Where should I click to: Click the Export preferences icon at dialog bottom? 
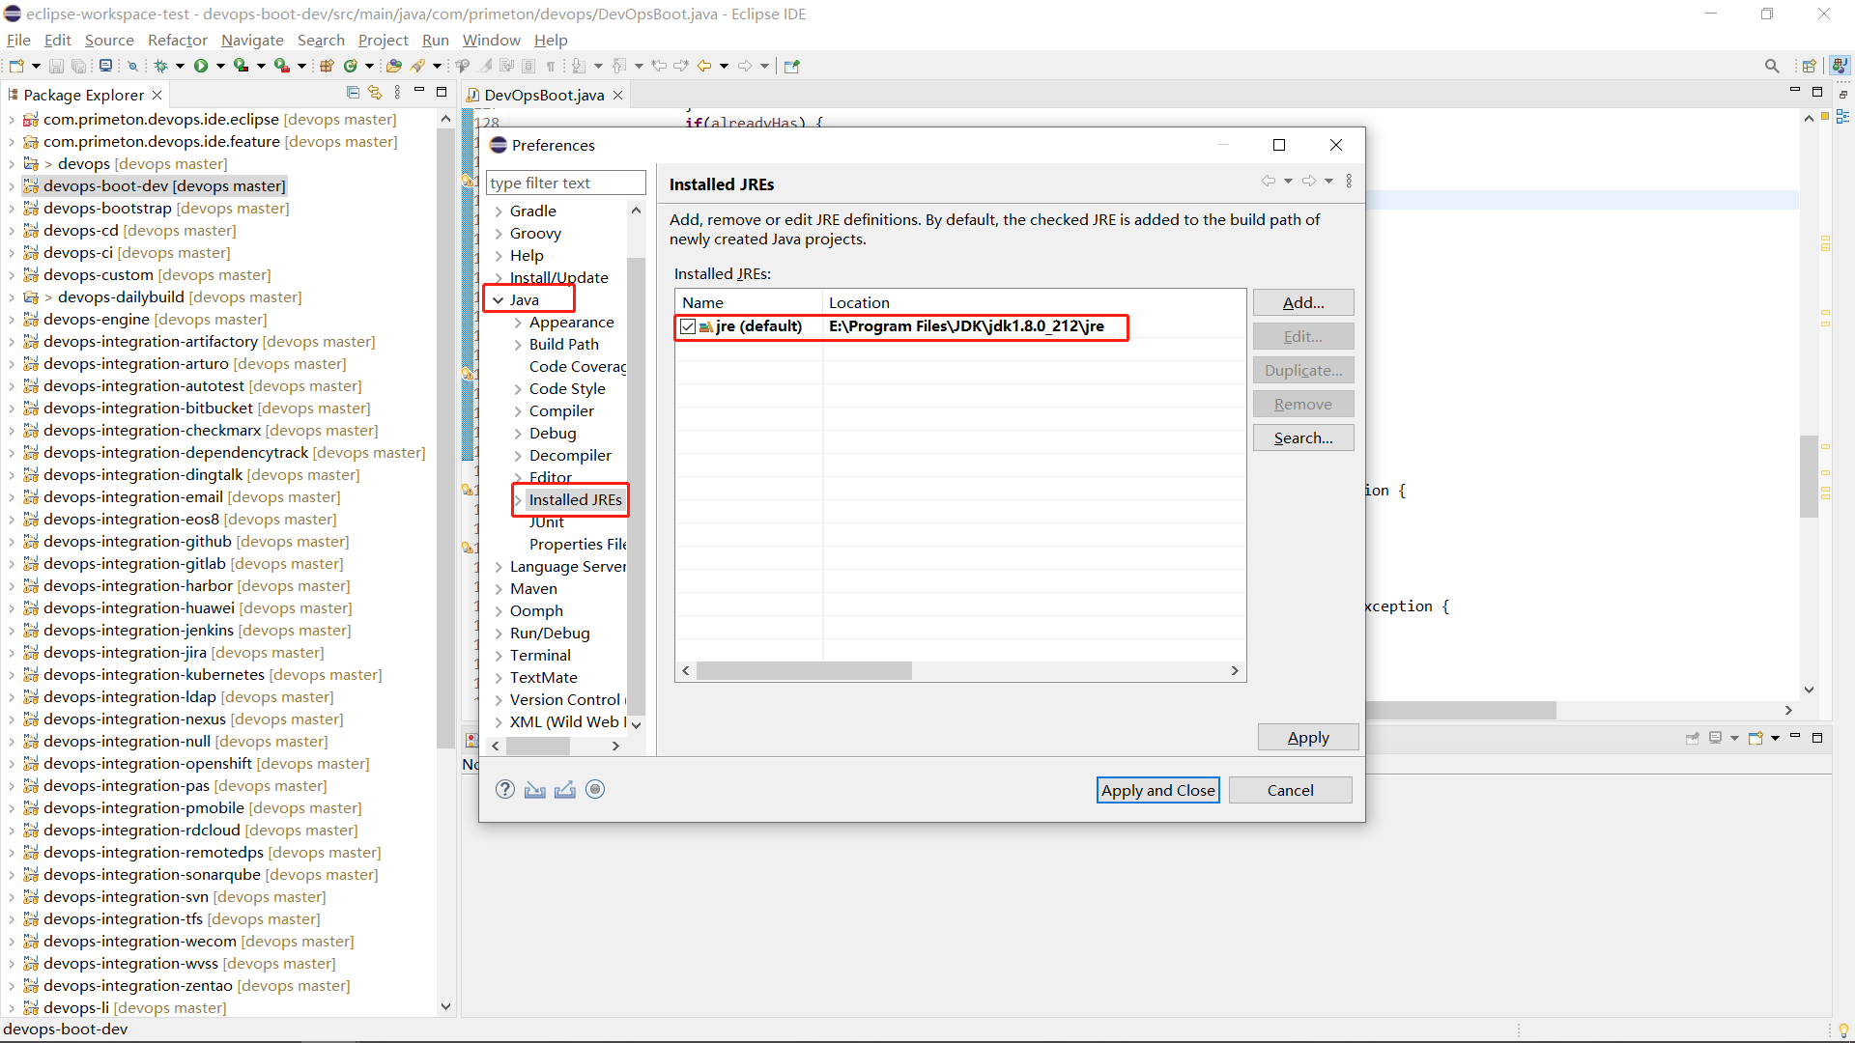click(x=565, y=789)
